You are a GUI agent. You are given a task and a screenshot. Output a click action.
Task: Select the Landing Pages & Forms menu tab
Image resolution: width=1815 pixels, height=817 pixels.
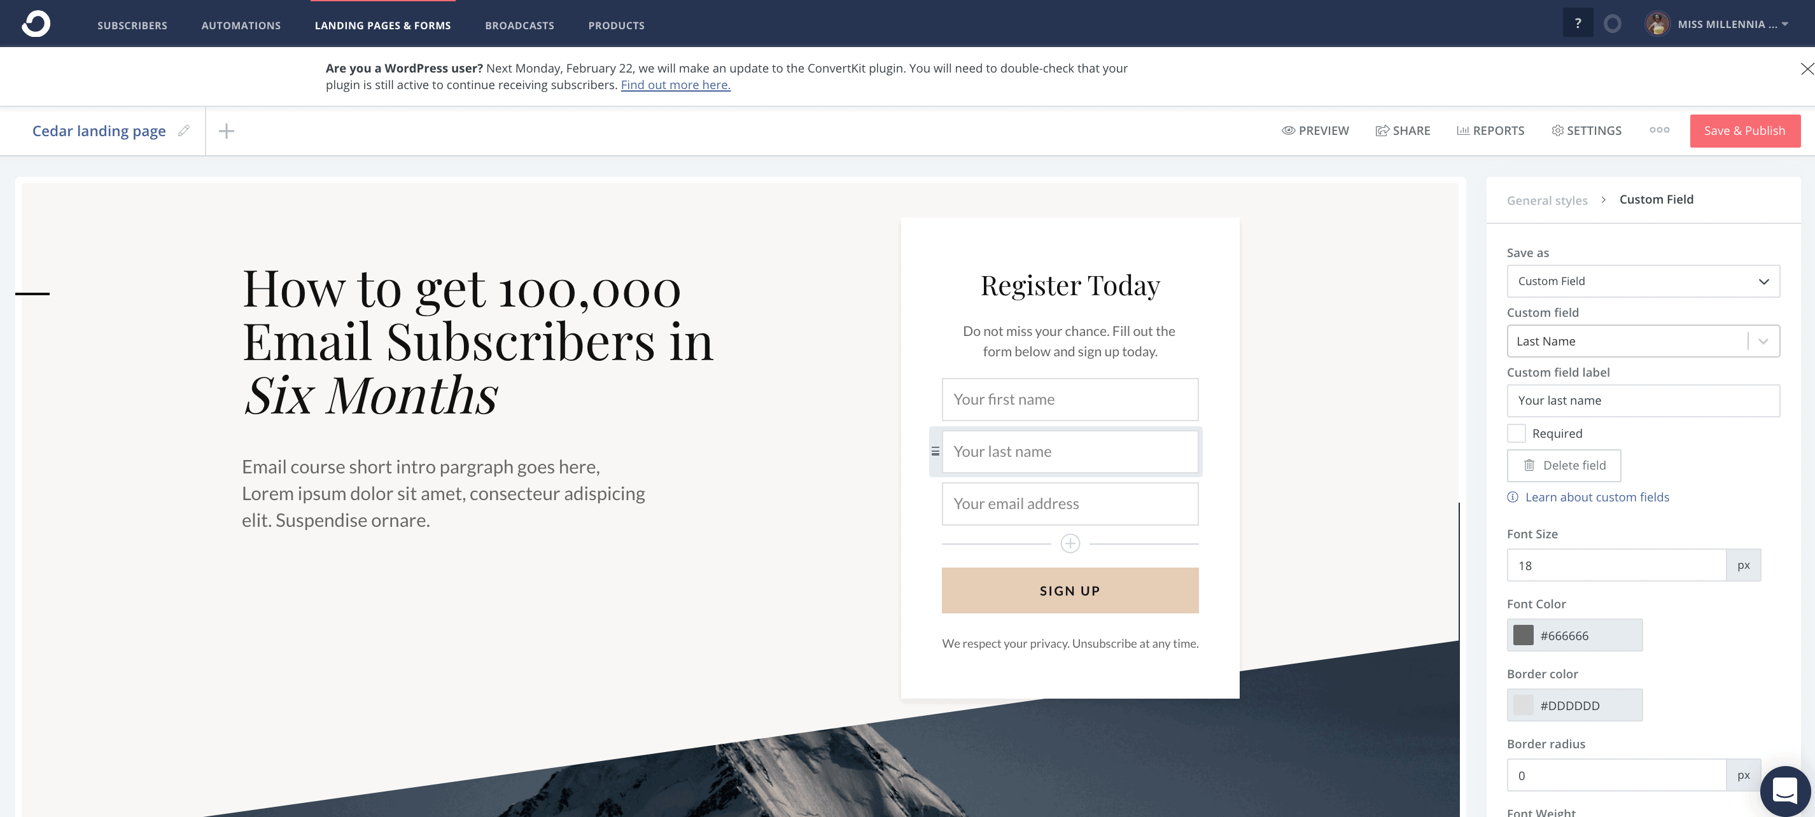coord(383,24)
